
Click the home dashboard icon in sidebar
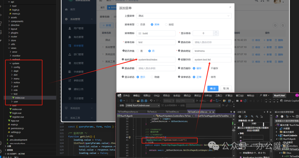point(66,9)
